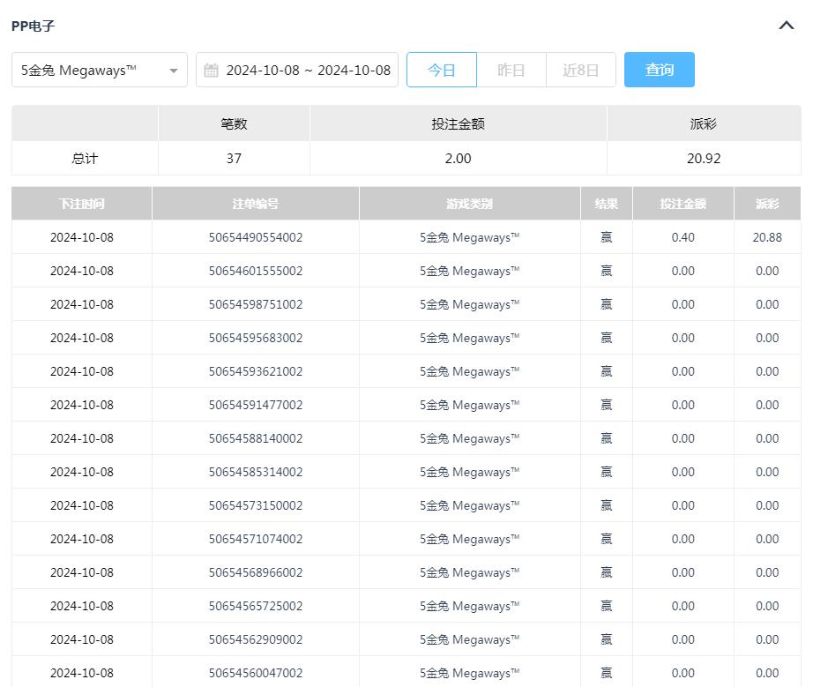Click the 赢 result in the first row
The width and height of the screenshot is (828, 687).
coord(606,236)
